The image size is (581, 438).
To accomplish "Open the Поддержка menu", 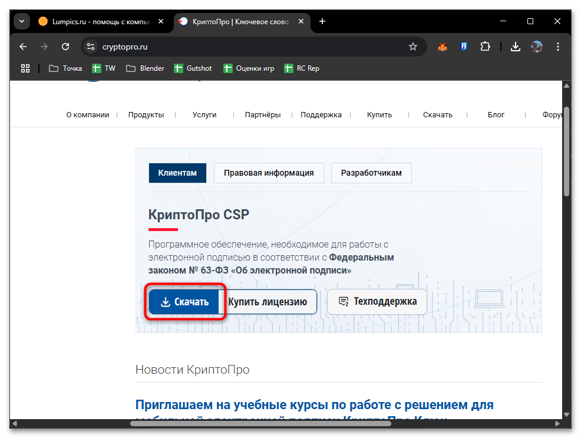I will tap(321, 115).
